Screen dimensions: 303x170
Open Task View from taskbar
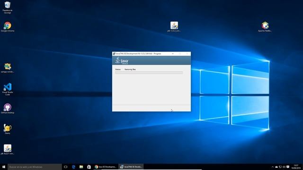pyautogui.click(x=65, y=167)
